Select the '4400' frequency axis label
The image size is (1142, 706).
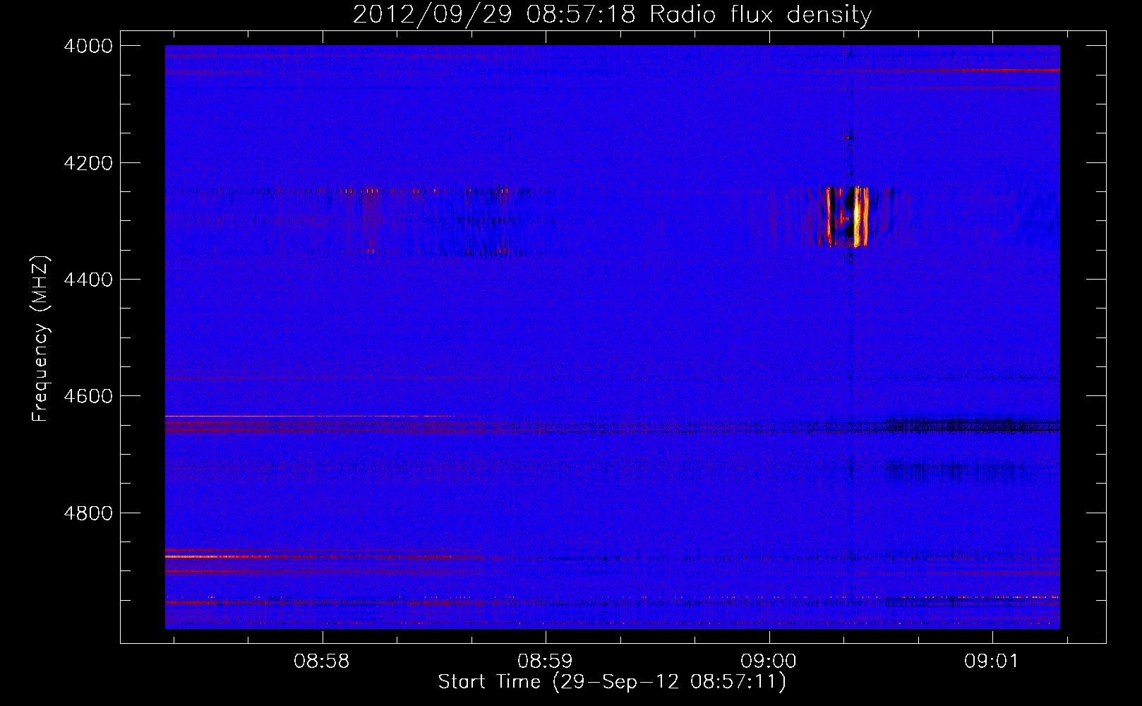(88, 280)
